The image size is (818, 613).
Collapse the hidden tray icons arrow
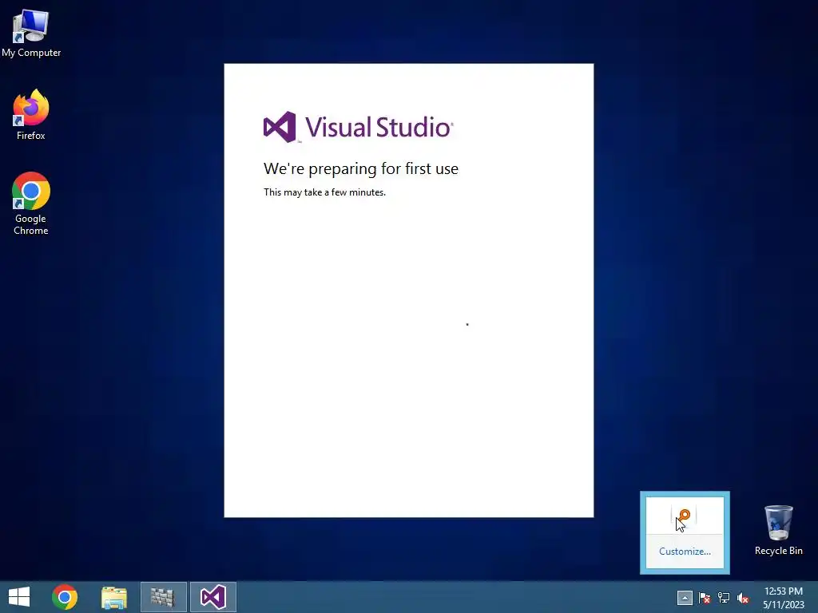click(685, 598)
